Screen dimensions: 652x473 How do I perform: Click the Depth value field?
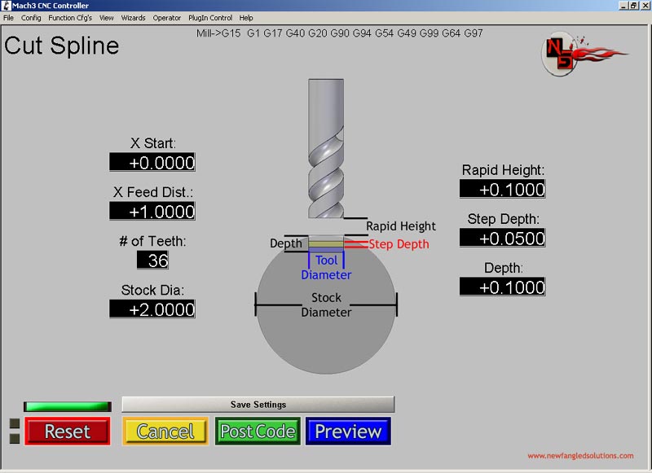[502, 287]
